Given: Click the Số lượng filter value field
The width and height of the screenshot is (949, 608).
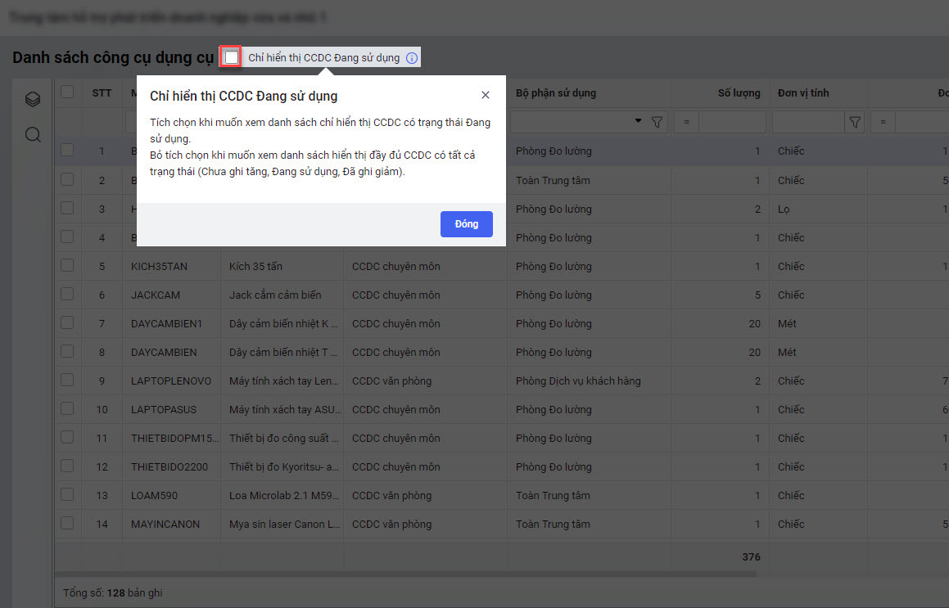Looking at the screenshot, I should (732, 122).
